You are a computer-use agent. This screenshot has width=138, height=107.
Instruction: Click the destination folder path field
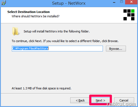click(x=57, y=48)
